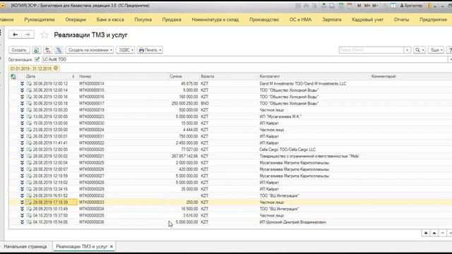
Task: Click the copy document toolbar icon
Action: (x=36, y=50)
